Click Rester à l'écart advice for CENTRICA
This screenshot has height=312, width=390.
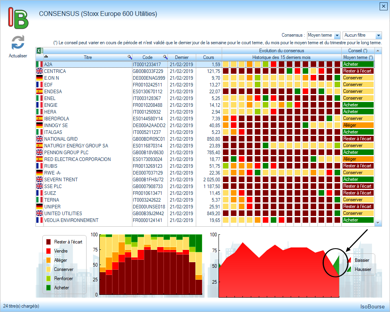pyautogui.click(x=358, y=71)
